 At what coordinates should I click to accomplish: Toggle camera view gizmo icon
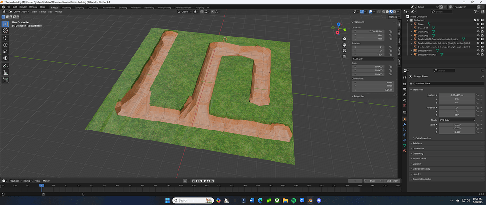[344, 50]
